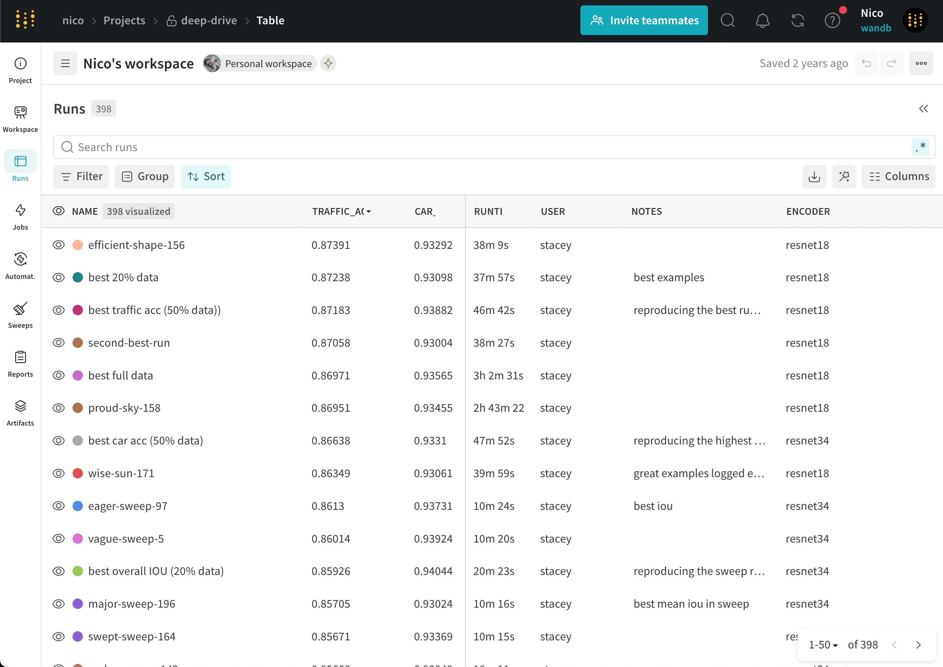Switch to the Reports sidebar tab
This screenshot has width=943, height=667.
[20, 364]
